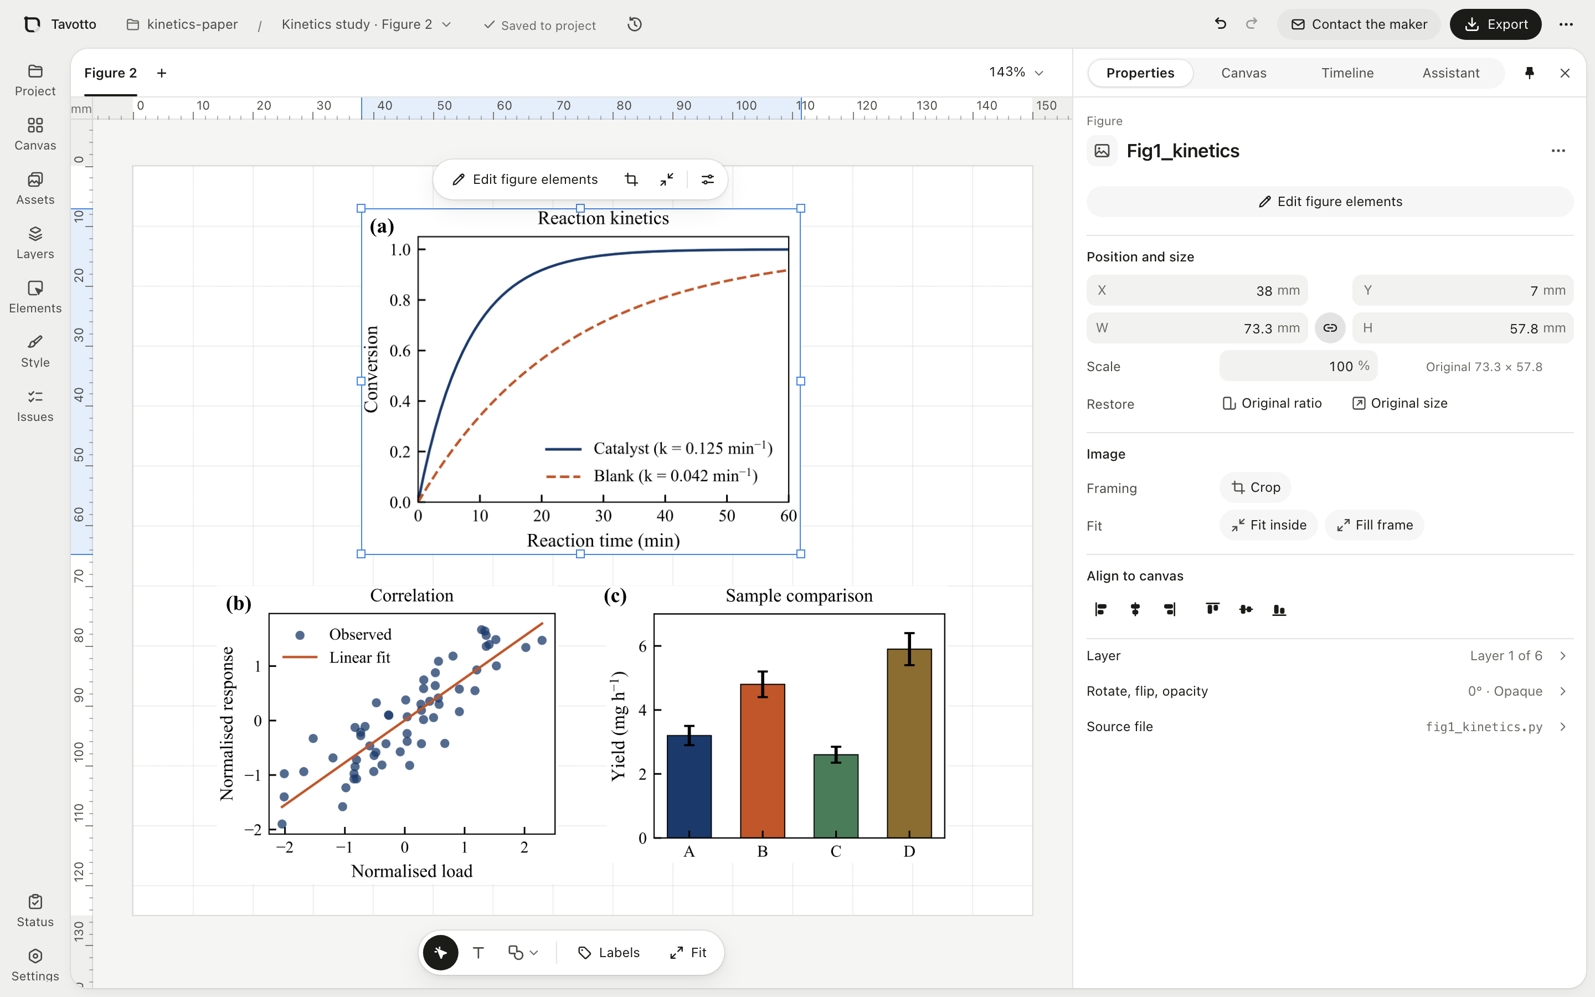Redo the last action
The width and height of the screenshot is (1595, 997).
coord(1251,24)
